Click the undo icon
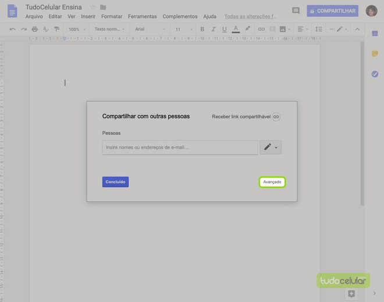This screenshot has width=384, height=302. point(13,29)
